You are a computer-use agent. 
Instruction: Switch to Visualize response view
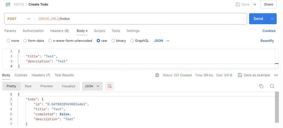pyautogui.click(x=69, y=86)
